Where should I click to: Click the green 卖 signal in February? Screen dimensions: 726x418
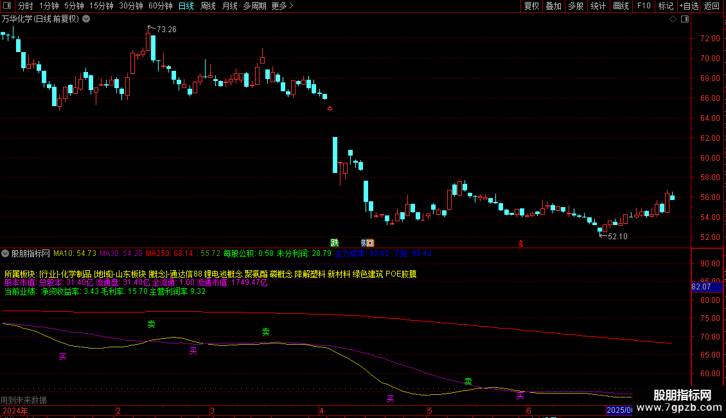pyautogui.click(x=152, y=324)
